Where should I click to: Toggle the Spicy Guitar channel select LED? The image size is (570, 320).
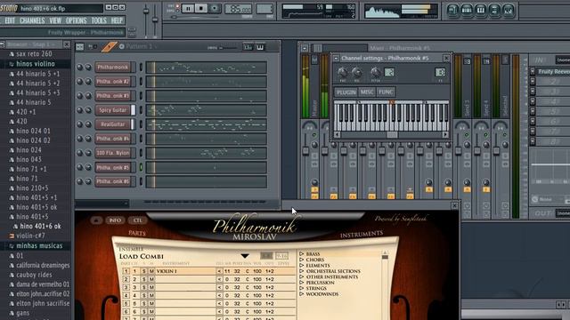tap(141, 110)
